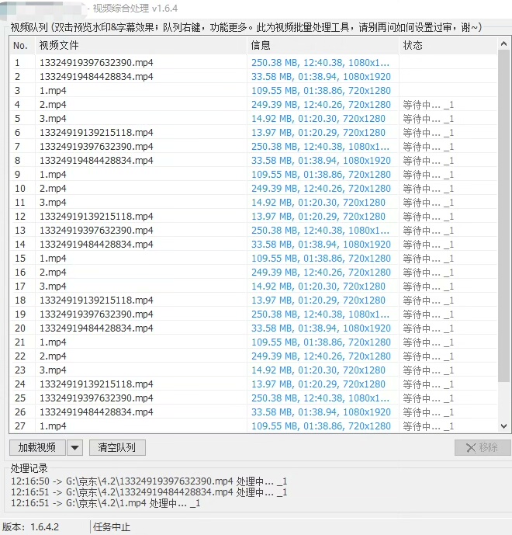This screenshot has width=512, height=535.
Task: Select row 1 file 13324919397632390.mp4
Action: click(96, 63)
